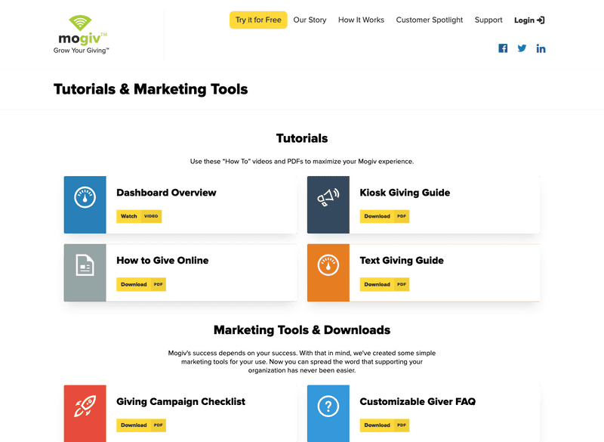Screen dimensions: 604x442
Task: Click the Text Giving Guide title
Action: tap(402, 261)
